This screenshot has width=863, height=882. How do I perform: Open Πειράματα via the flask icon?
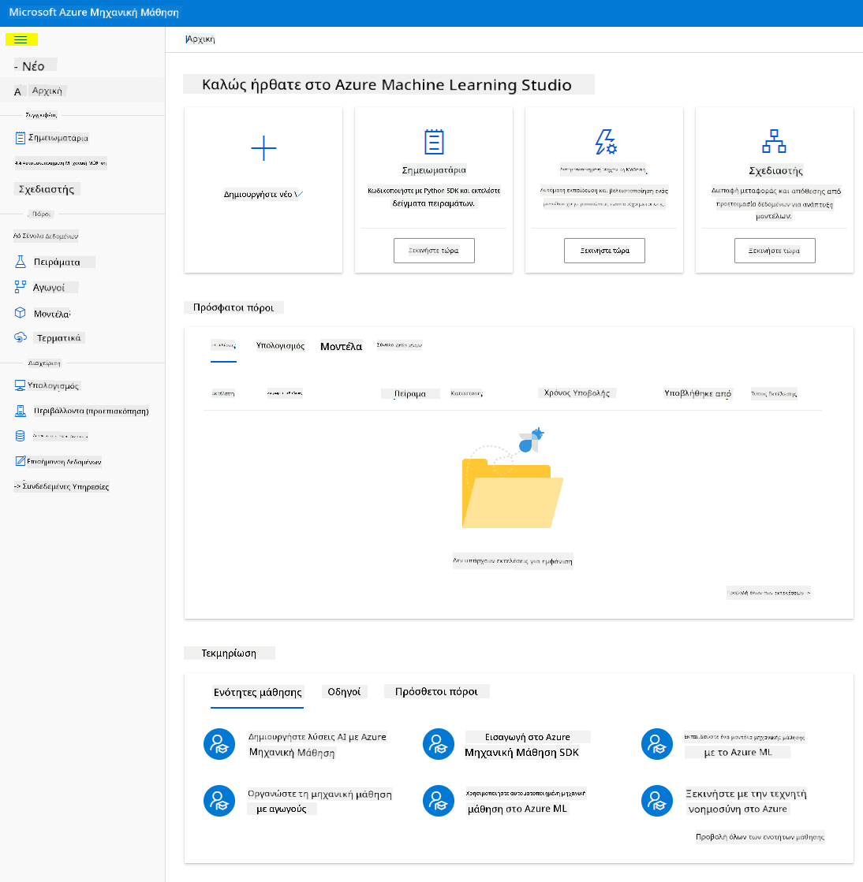tap(21, 262)
